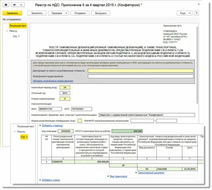The width and height of the screenshot is (212, 190).
Task: Click the title page vertical scrollbar
Action: coord(197,65)
